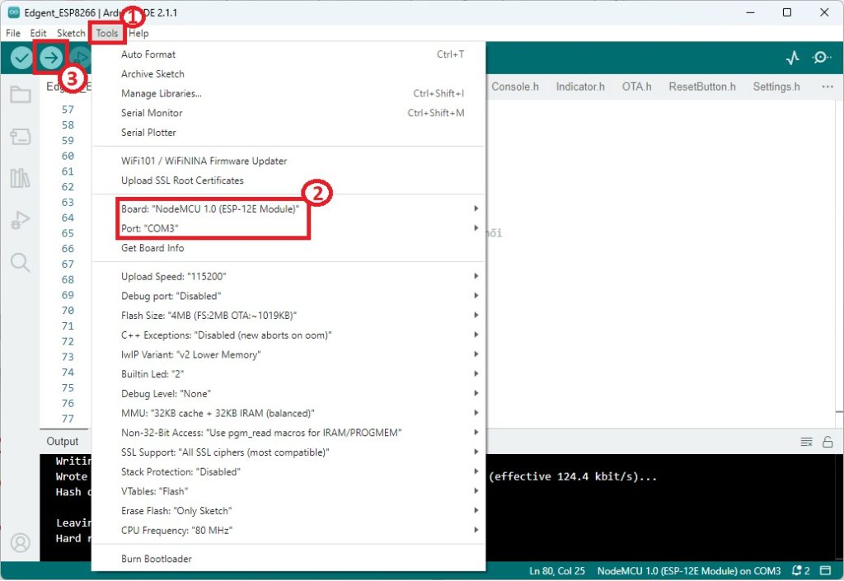The width and height of the screenshot is (844, 581).
Task: Switch to the OTA.h tab
Action: point(636,87)
